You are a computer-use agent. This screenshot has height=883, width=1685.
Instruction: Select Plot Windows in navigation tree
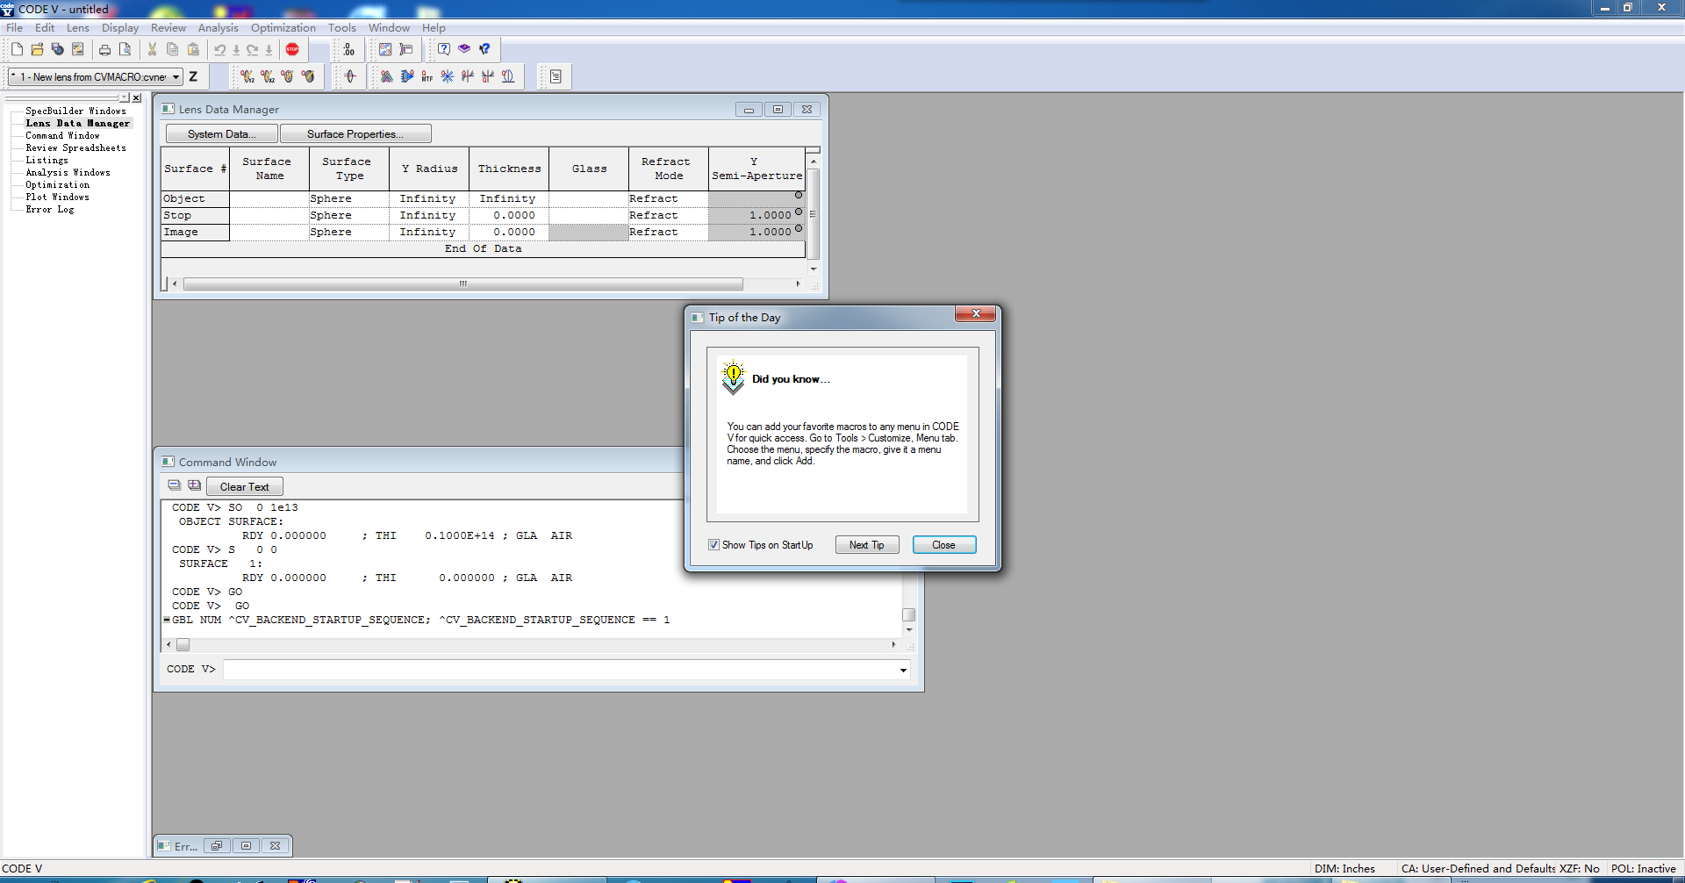point(57,197)
